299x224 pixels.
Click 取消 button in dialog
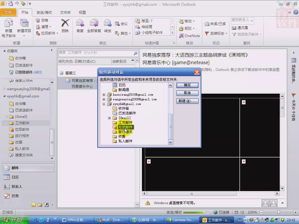point(187,93)
